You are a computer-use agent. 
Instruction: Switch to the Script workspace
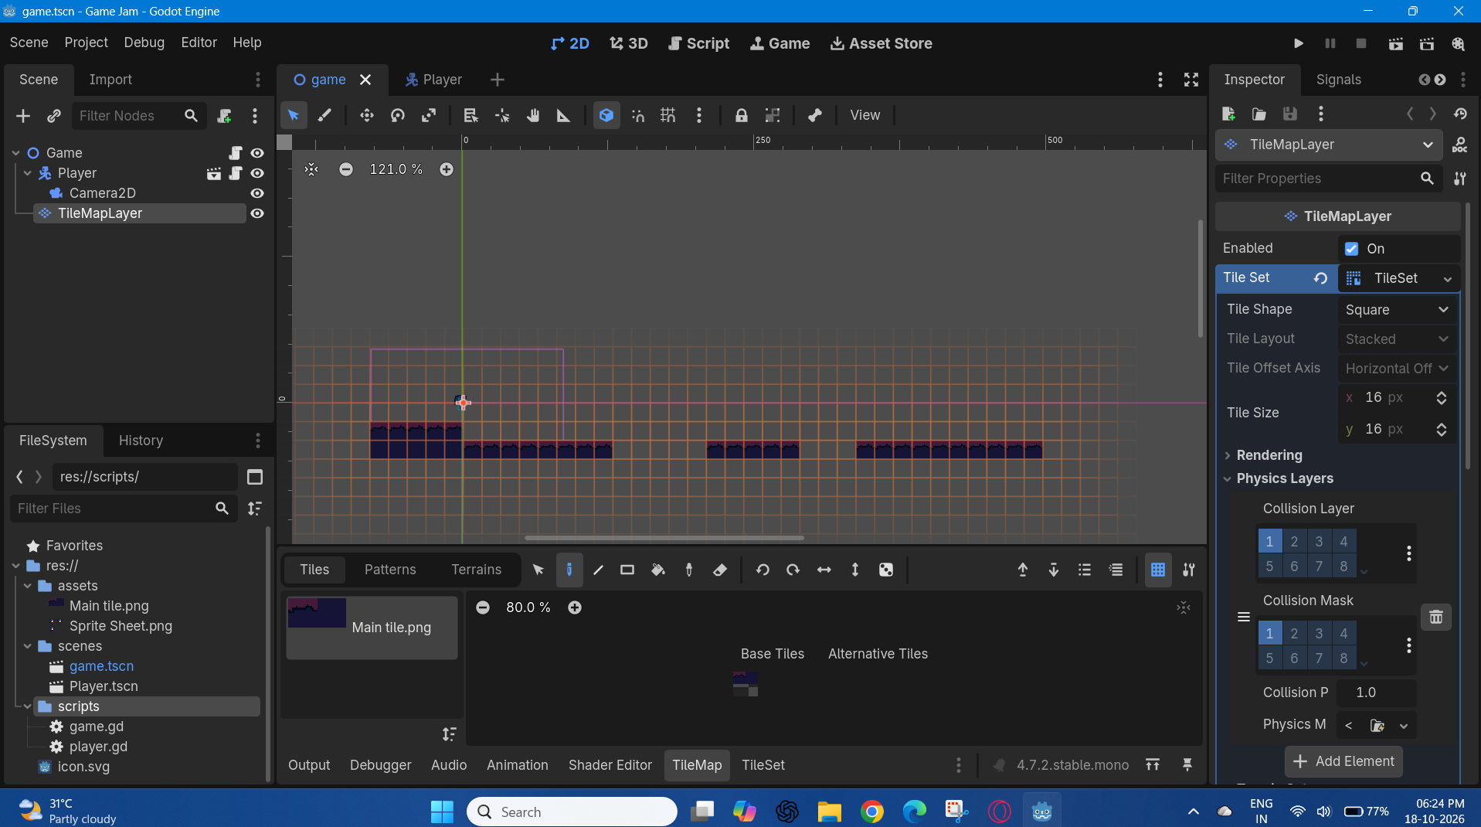pyautogui.click(x=698, y=43)
